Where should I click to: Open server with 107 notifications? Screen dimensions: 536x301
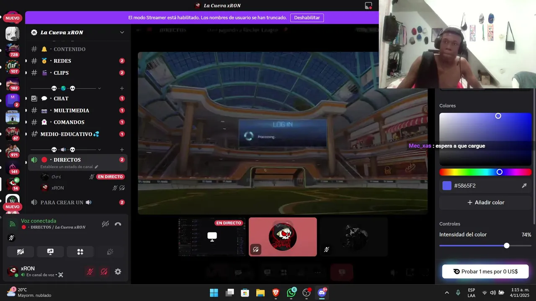tap(13, 67)
